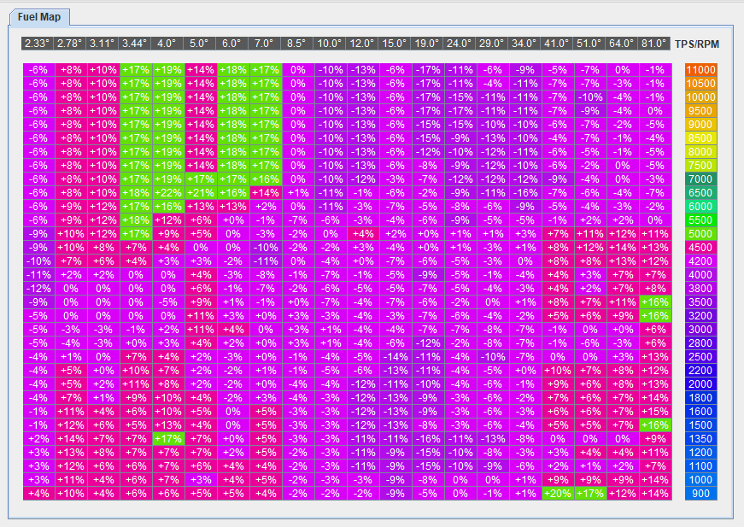Click the 9500 RPM row label
The width and height of the screenshot is (744, 527).
click(x=700, y=111)
